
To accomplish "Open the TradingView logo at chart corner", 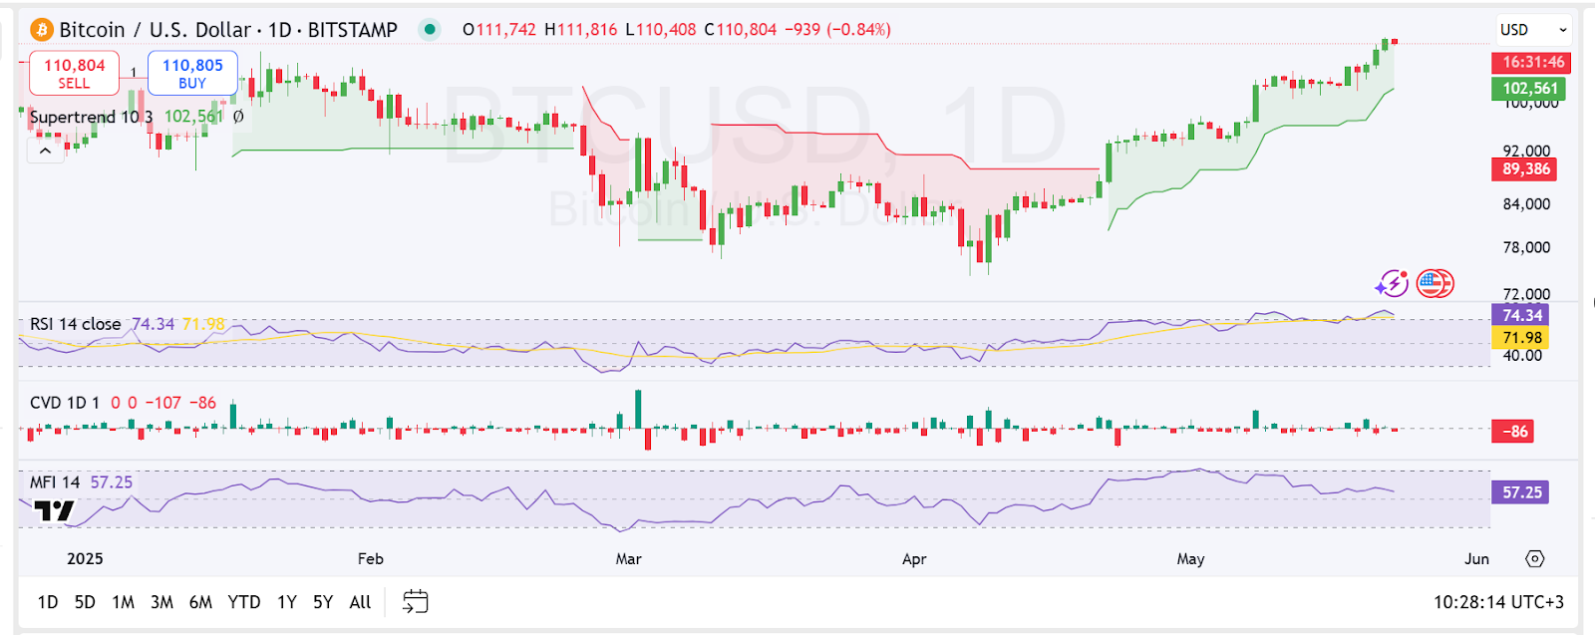I will (54, 511).
